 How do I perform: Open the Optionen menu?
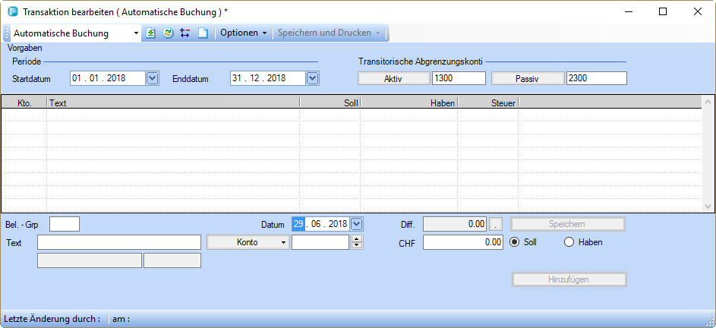243,33
